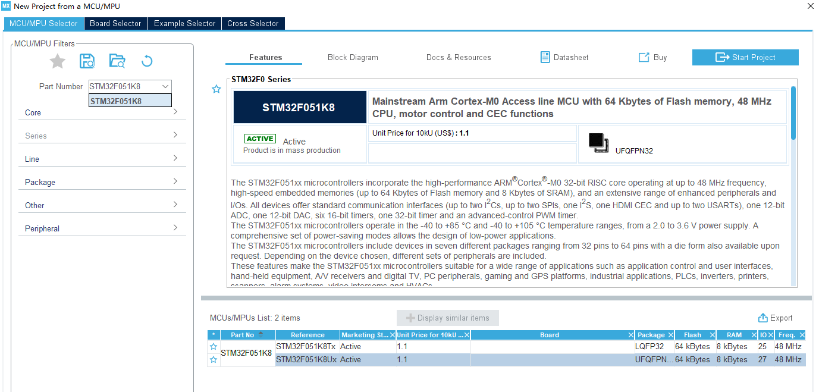Remove the Flash column via its X
819x392 pixels.
point(712,335)
